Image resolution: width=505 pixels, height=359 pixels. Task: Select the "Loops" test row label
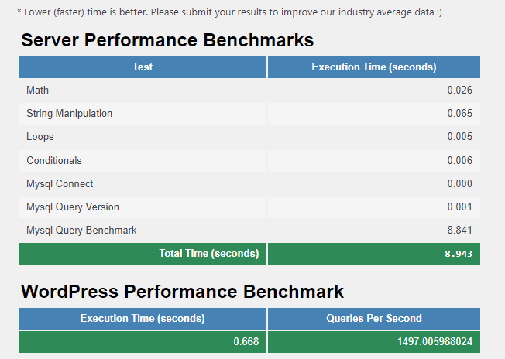click(x=40, y=137)
